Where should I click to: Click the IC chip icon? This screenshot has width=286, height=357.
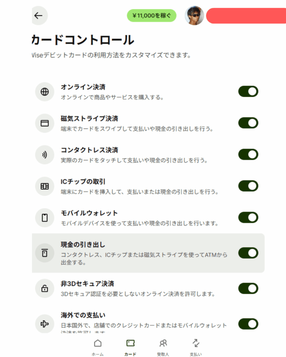(44, 186)
